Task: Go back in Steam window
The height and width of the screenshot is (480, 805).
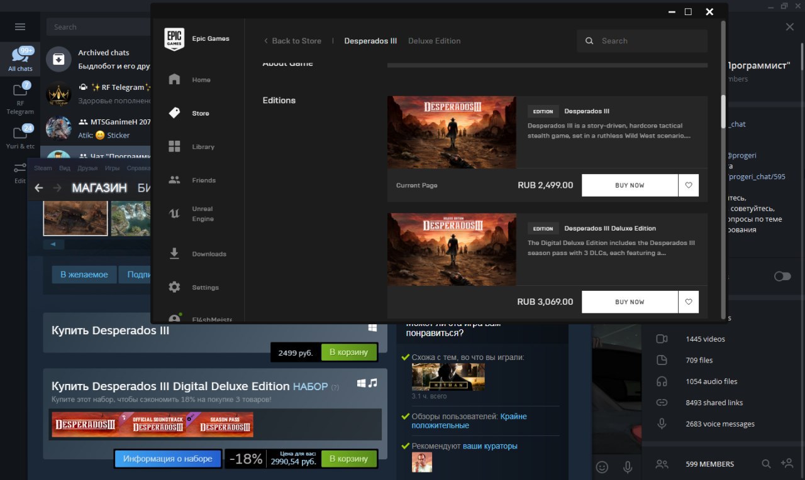Action: click(39, 188)
